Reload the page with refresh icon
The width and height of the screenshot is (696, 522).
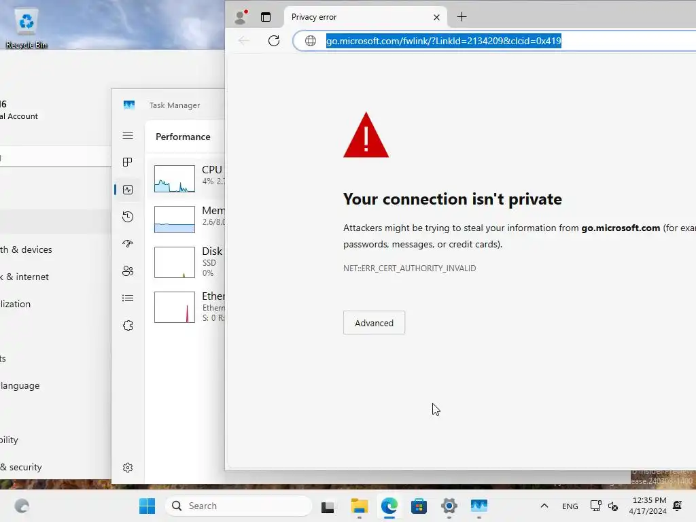274,41
